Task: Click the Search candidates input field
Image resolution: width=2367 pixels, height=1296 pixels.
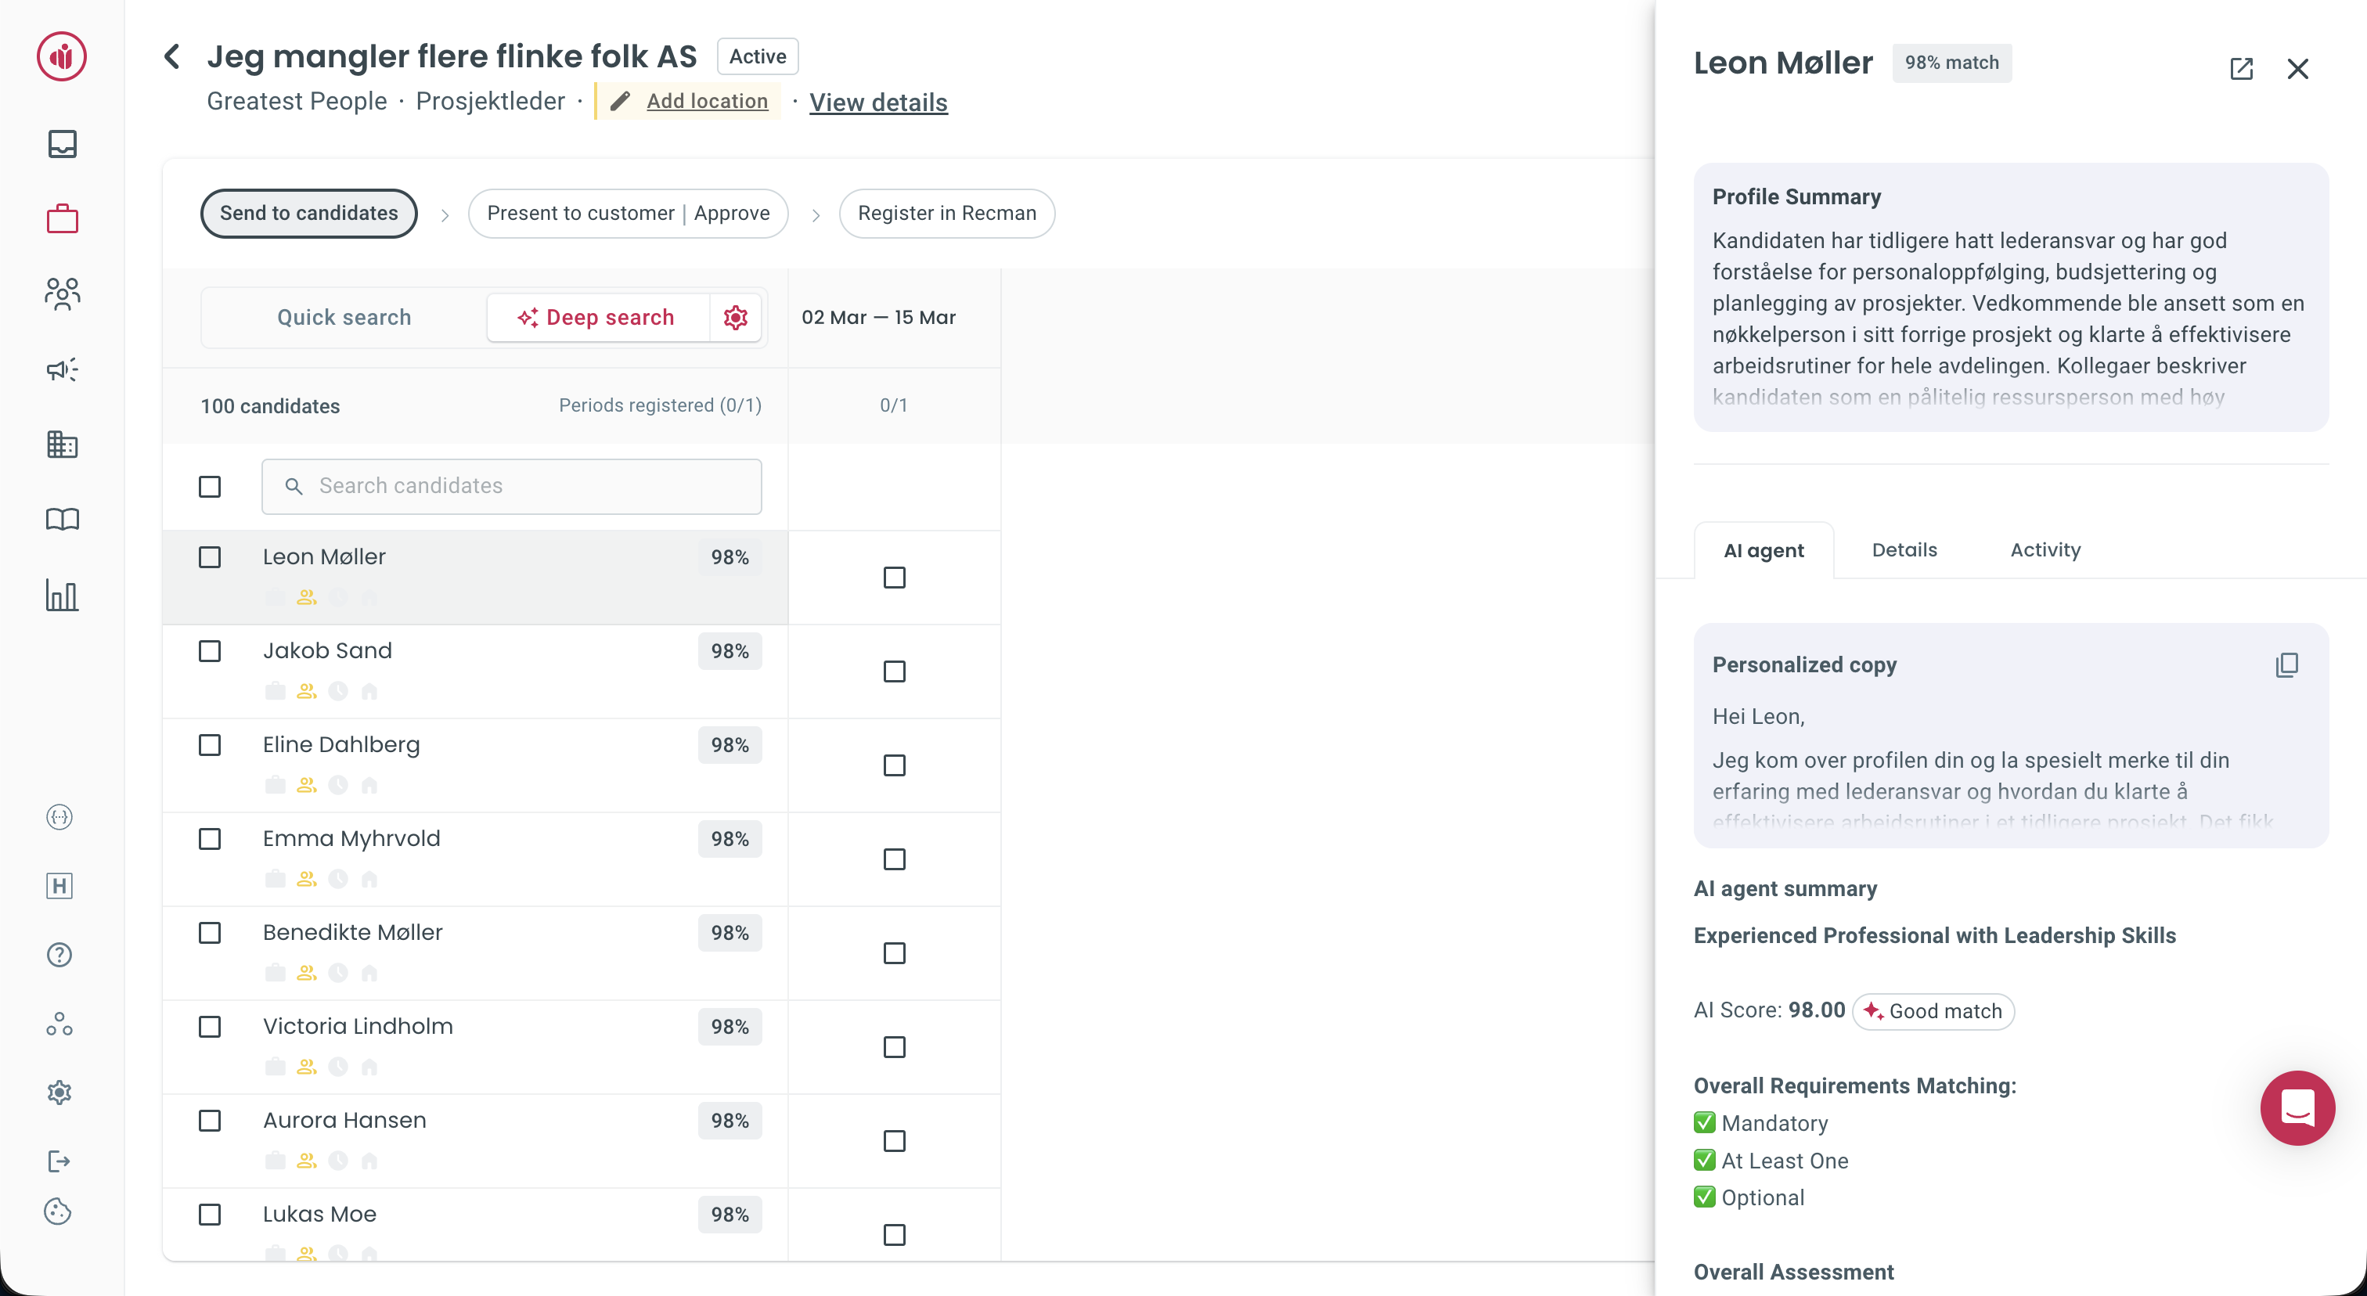Action: tap(512, 486)
